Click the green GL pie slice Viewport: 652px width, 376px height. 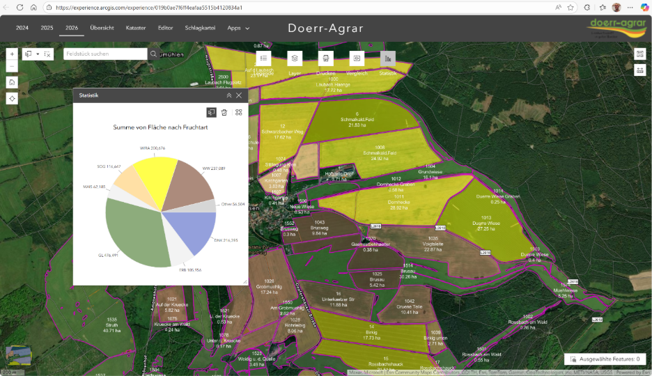(x=132, y=237)
